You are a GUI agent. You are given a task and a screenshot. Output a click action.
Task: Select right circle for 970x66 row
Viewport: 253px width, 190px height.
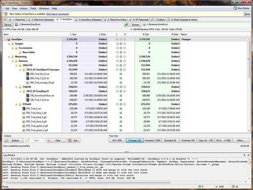[x=124, y=105]
